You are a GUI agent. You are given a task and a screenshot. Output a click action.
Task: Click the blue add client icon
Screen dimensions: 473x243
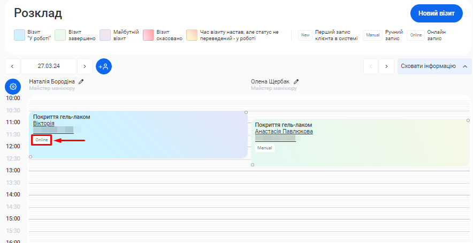pyautogui.click(x=104, y=66)
